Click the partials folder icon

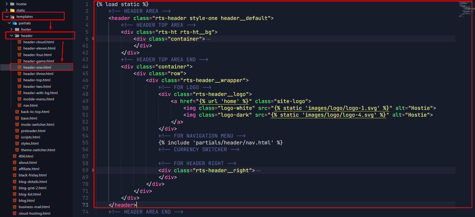[15, 23]
